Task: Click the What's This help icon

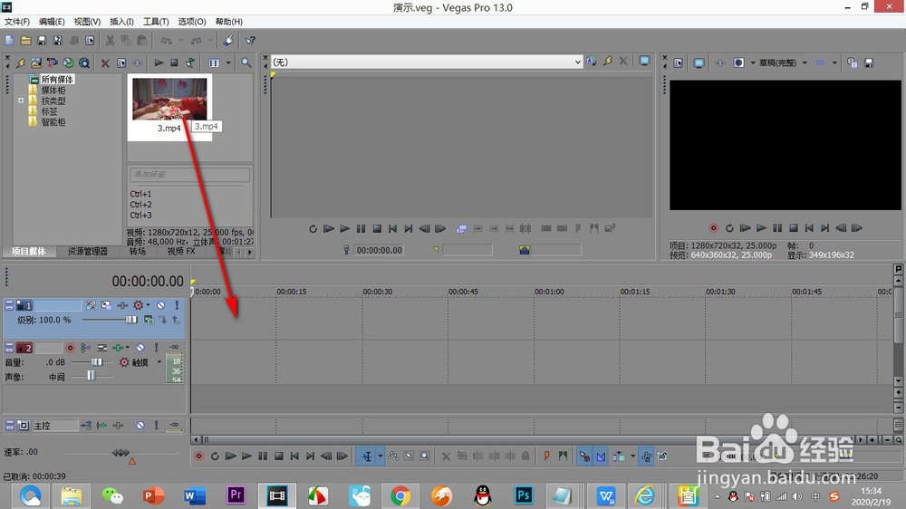Action: click(250, 41)
